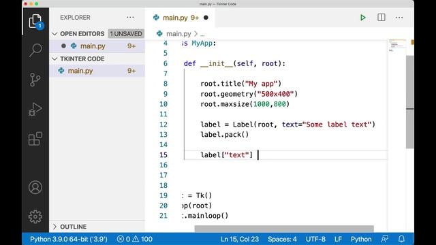This screenshot has width=436, height=245.
Task: Select main.py under Open Editors
Action: pos(97,46)
